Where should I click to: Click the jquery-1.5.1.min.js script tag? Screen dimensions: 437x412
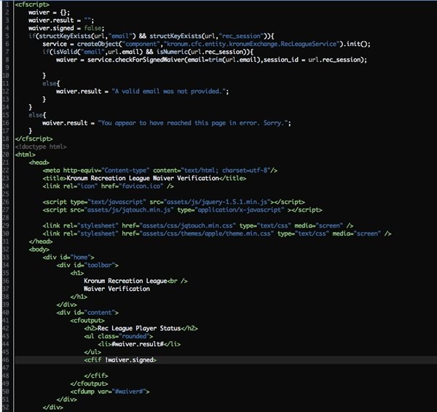[x=173, y=202]
